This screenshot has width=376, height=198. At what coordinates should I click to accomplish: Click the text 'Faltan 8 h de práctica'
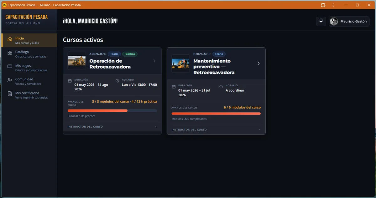pos(81,116)
